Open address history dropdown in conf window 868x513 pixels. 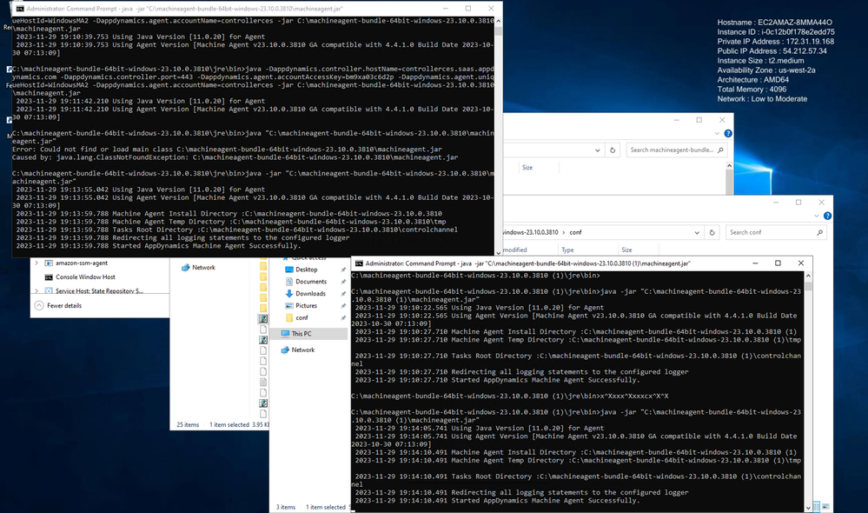(x=697, y=232)
